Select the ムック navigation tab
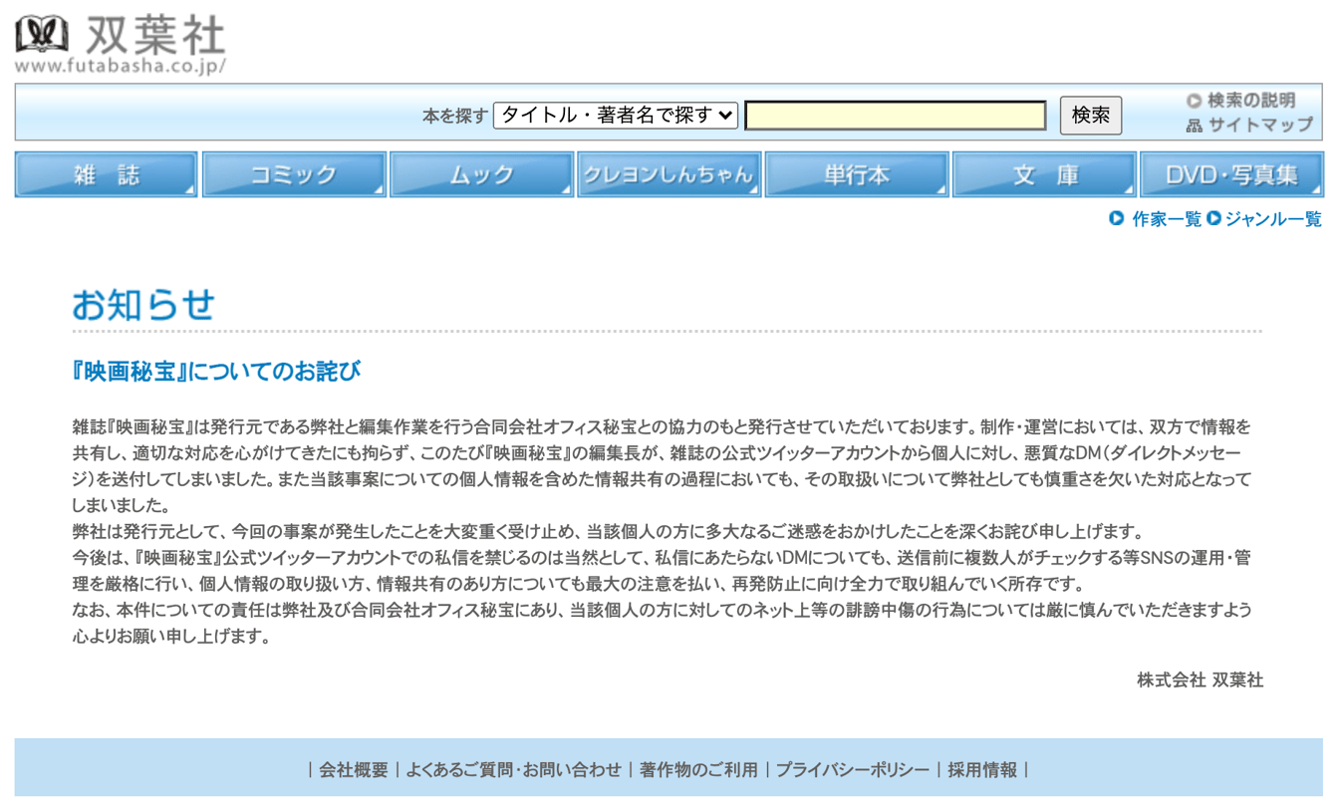 (481, 175)
